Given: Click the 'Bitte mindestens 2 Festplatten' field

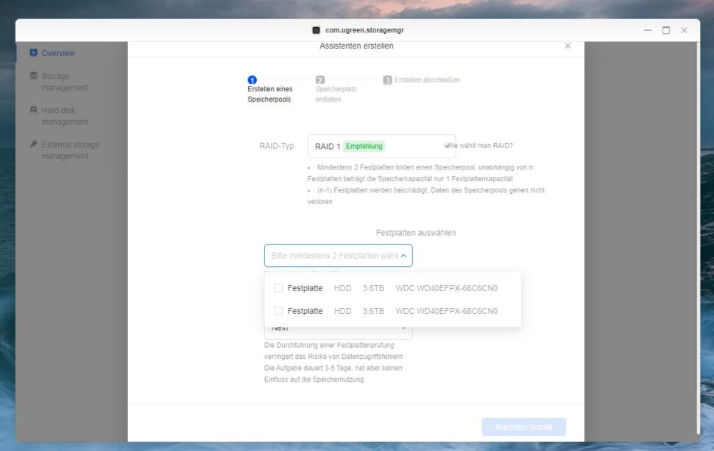Looking at the screenshot, I should pyautogui.click(x=339, y=256).
